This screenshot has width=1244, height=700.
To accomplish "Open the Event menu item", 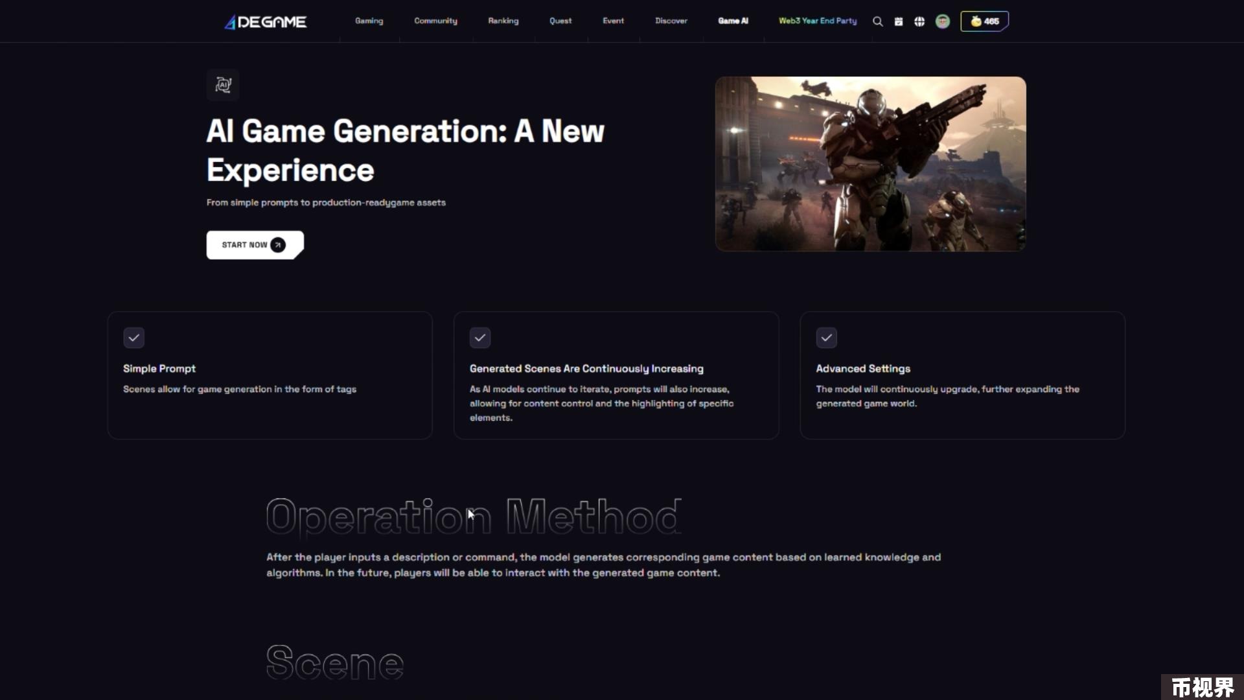I will point(614,21).
